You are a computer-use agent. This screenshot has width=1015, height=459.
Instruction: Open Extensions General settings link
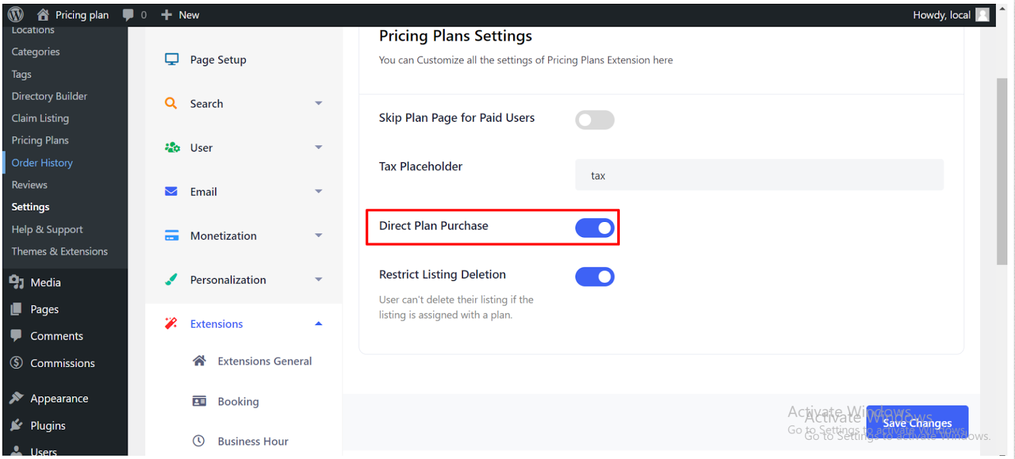(265, 361)
